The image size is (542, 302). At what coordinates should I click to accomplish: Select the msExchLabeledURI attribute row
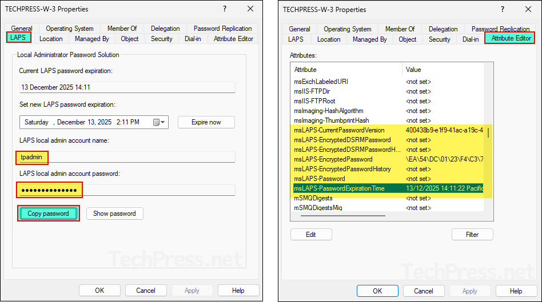point(388,82)
